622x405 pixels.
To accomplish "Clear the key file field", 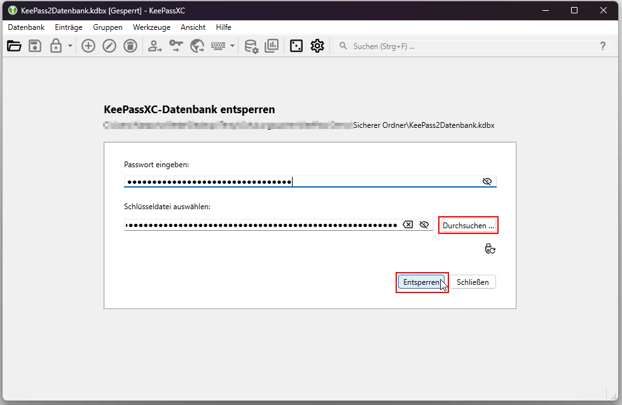I will coord(408,225).
